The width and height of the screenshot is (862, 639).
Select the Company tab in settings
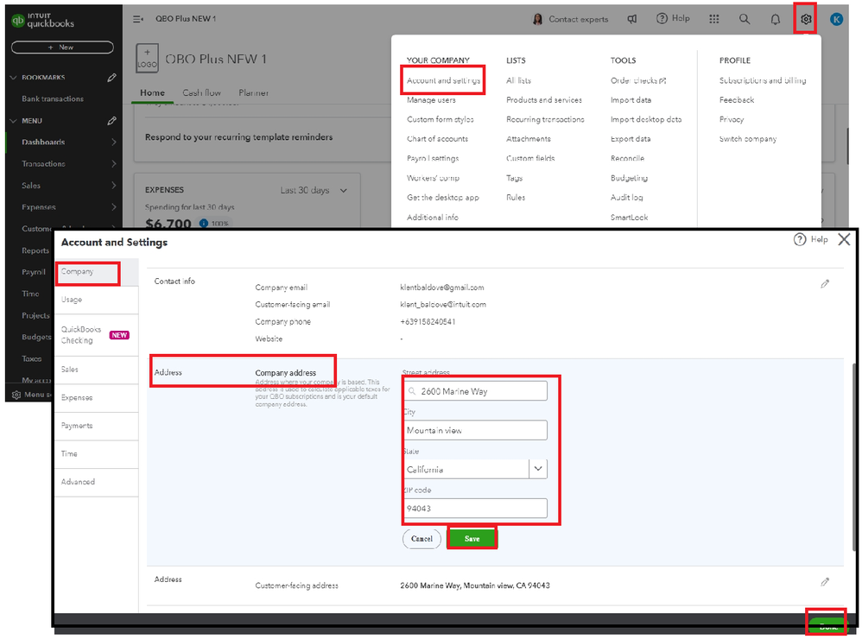(x=97, y=272)
